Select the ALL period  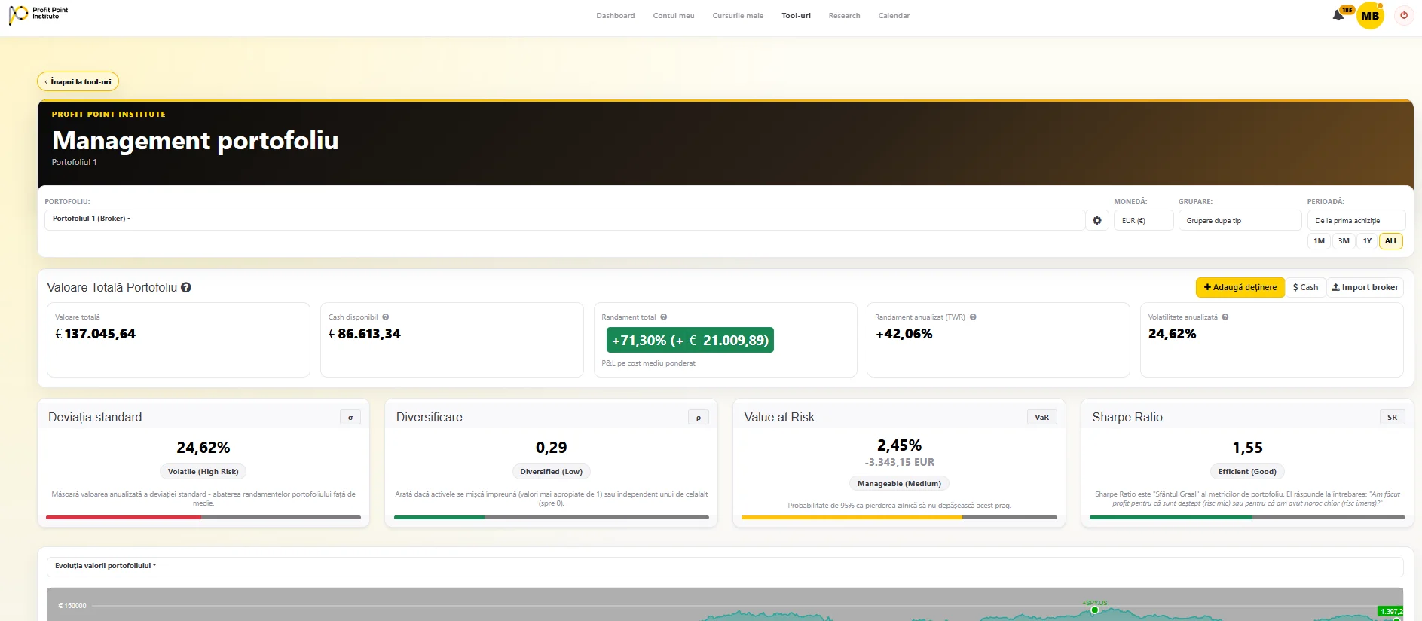(x=1391, y=241)
